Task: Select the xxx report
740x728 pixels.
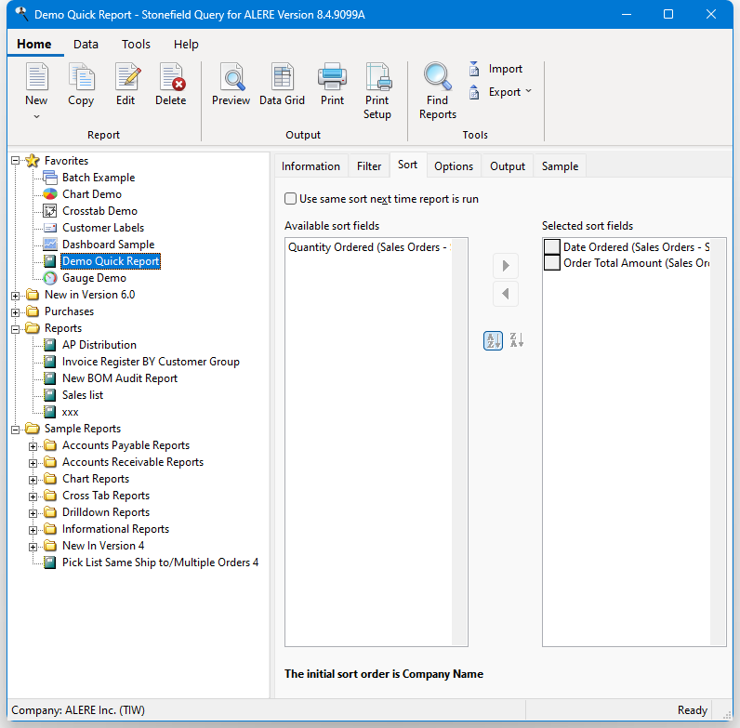Action: [x=71, y=412]
